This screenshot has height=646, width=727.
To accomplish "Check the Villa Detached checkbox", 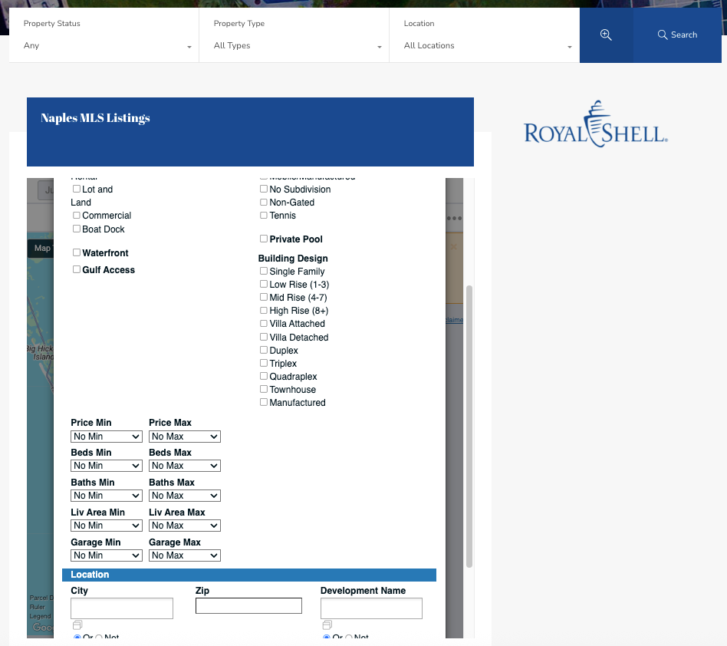I will 264,337.
